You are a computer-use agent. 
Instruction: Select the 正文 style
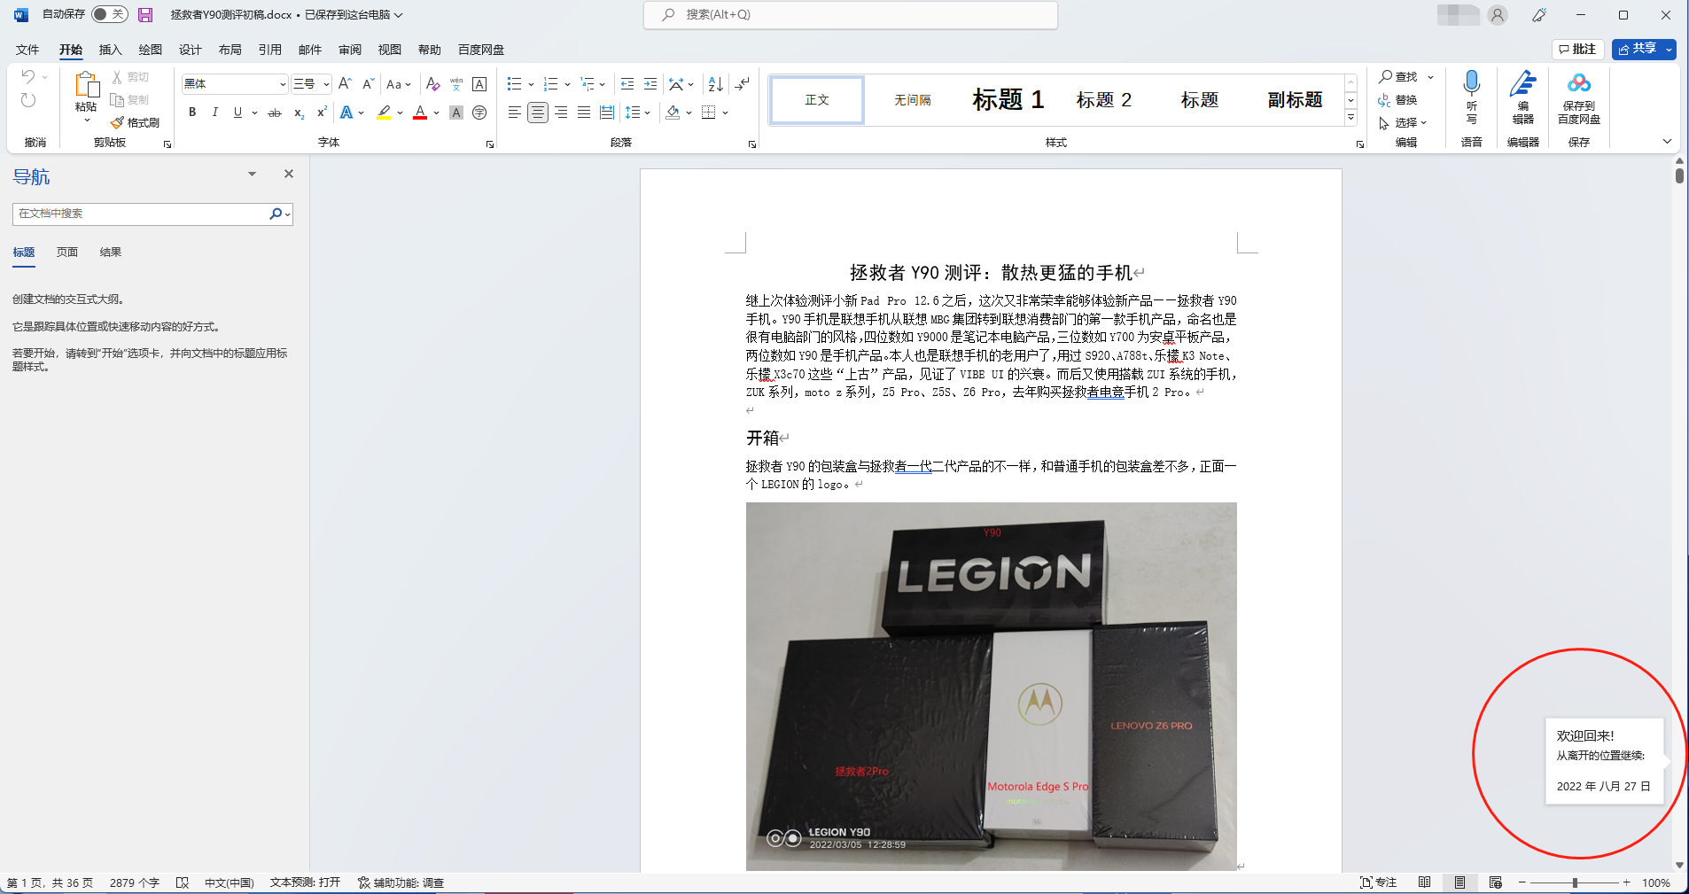(x=817, y=99)
